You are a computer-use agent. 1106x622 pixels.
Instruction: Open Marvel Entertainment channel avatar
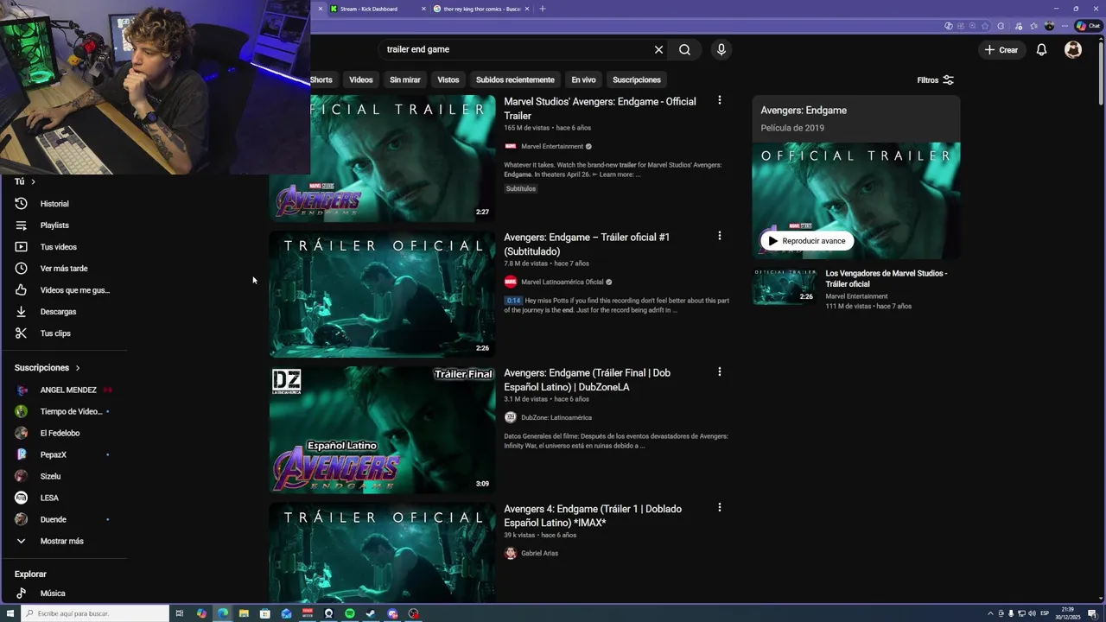(x=511, y=146)
